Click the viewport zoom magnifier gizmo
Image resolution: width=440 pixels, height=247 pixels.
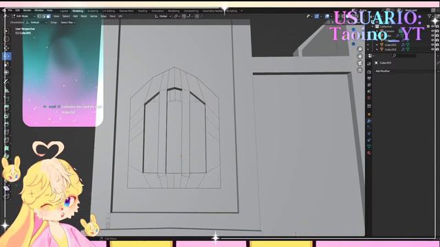(x=360, y=49)
